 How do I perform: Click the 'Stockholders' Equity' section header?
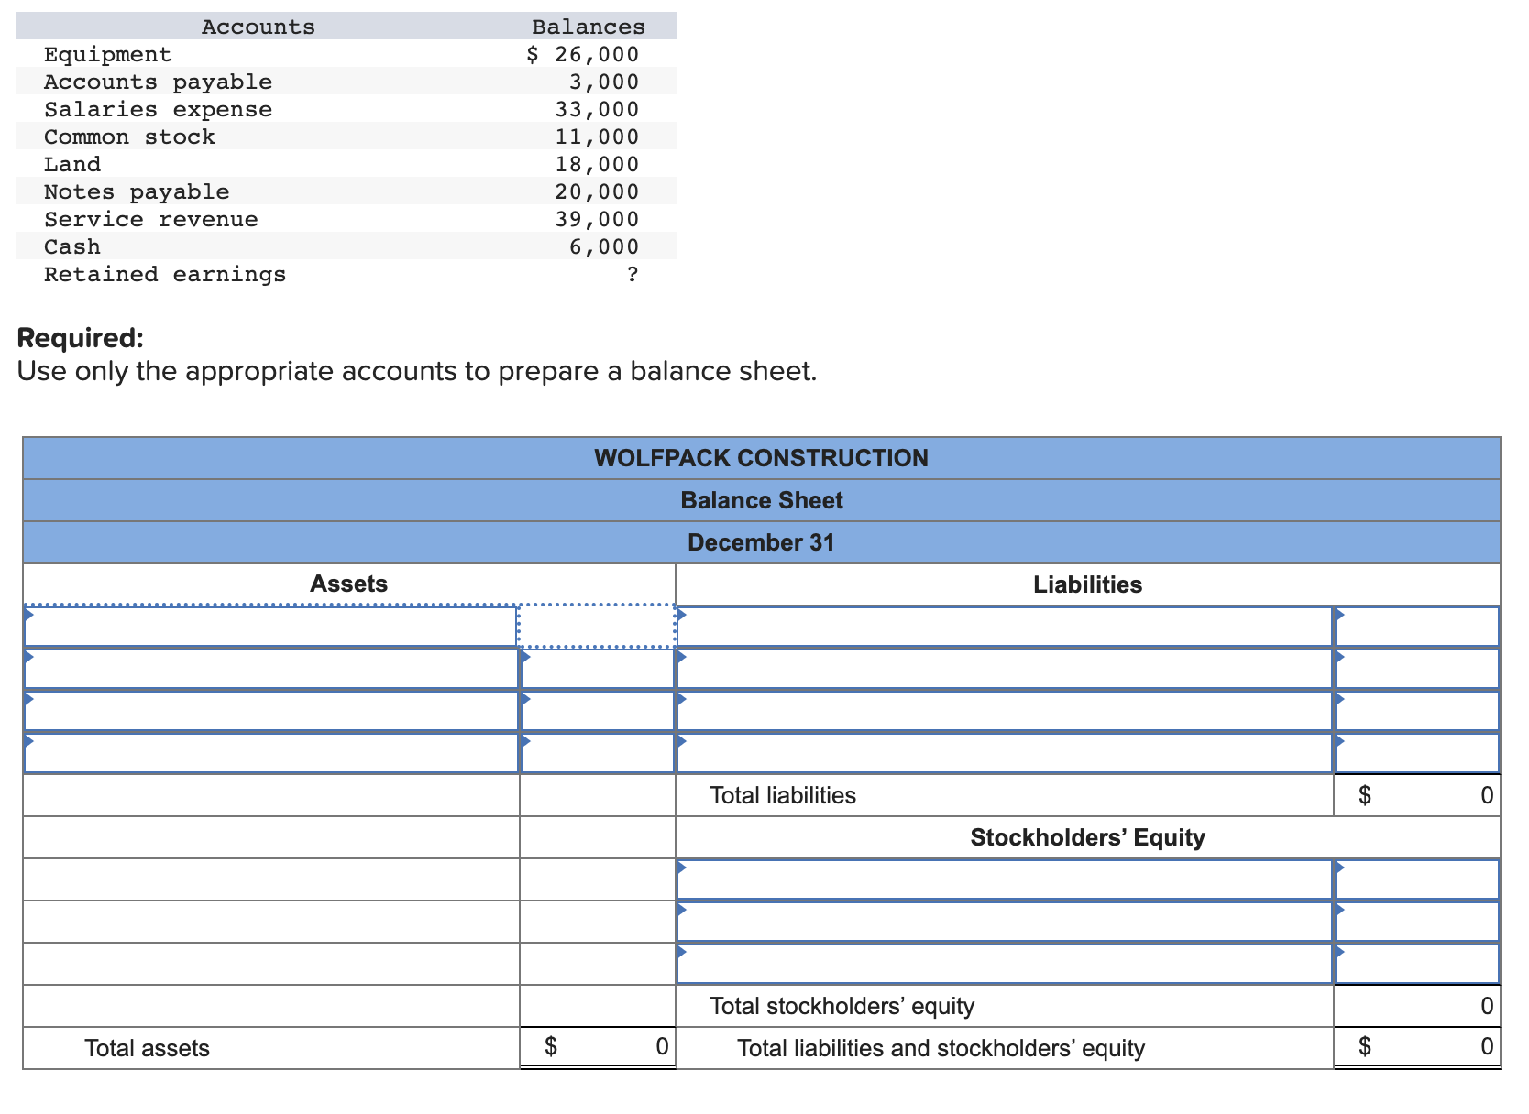[x=1087, y=837]
